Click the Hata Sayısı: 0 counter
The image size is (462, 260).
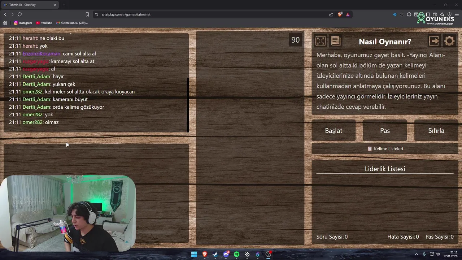tap(403, 237)
